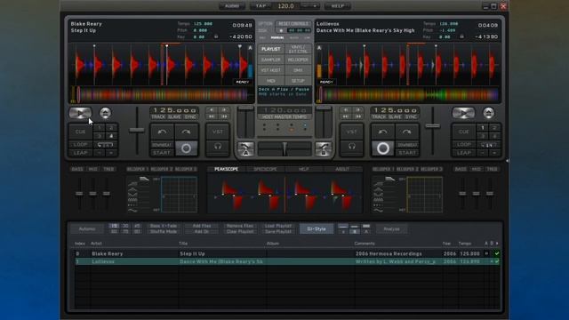This screenshot has width=569, height=320.
Task: Click the Load Playlist button
Action: coord(278,226)
